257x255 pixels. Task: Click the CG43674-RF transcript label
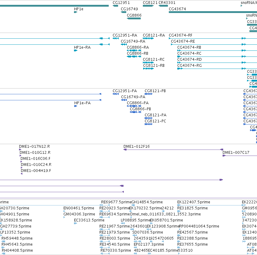pyautogui.click(x=181, y=35)
